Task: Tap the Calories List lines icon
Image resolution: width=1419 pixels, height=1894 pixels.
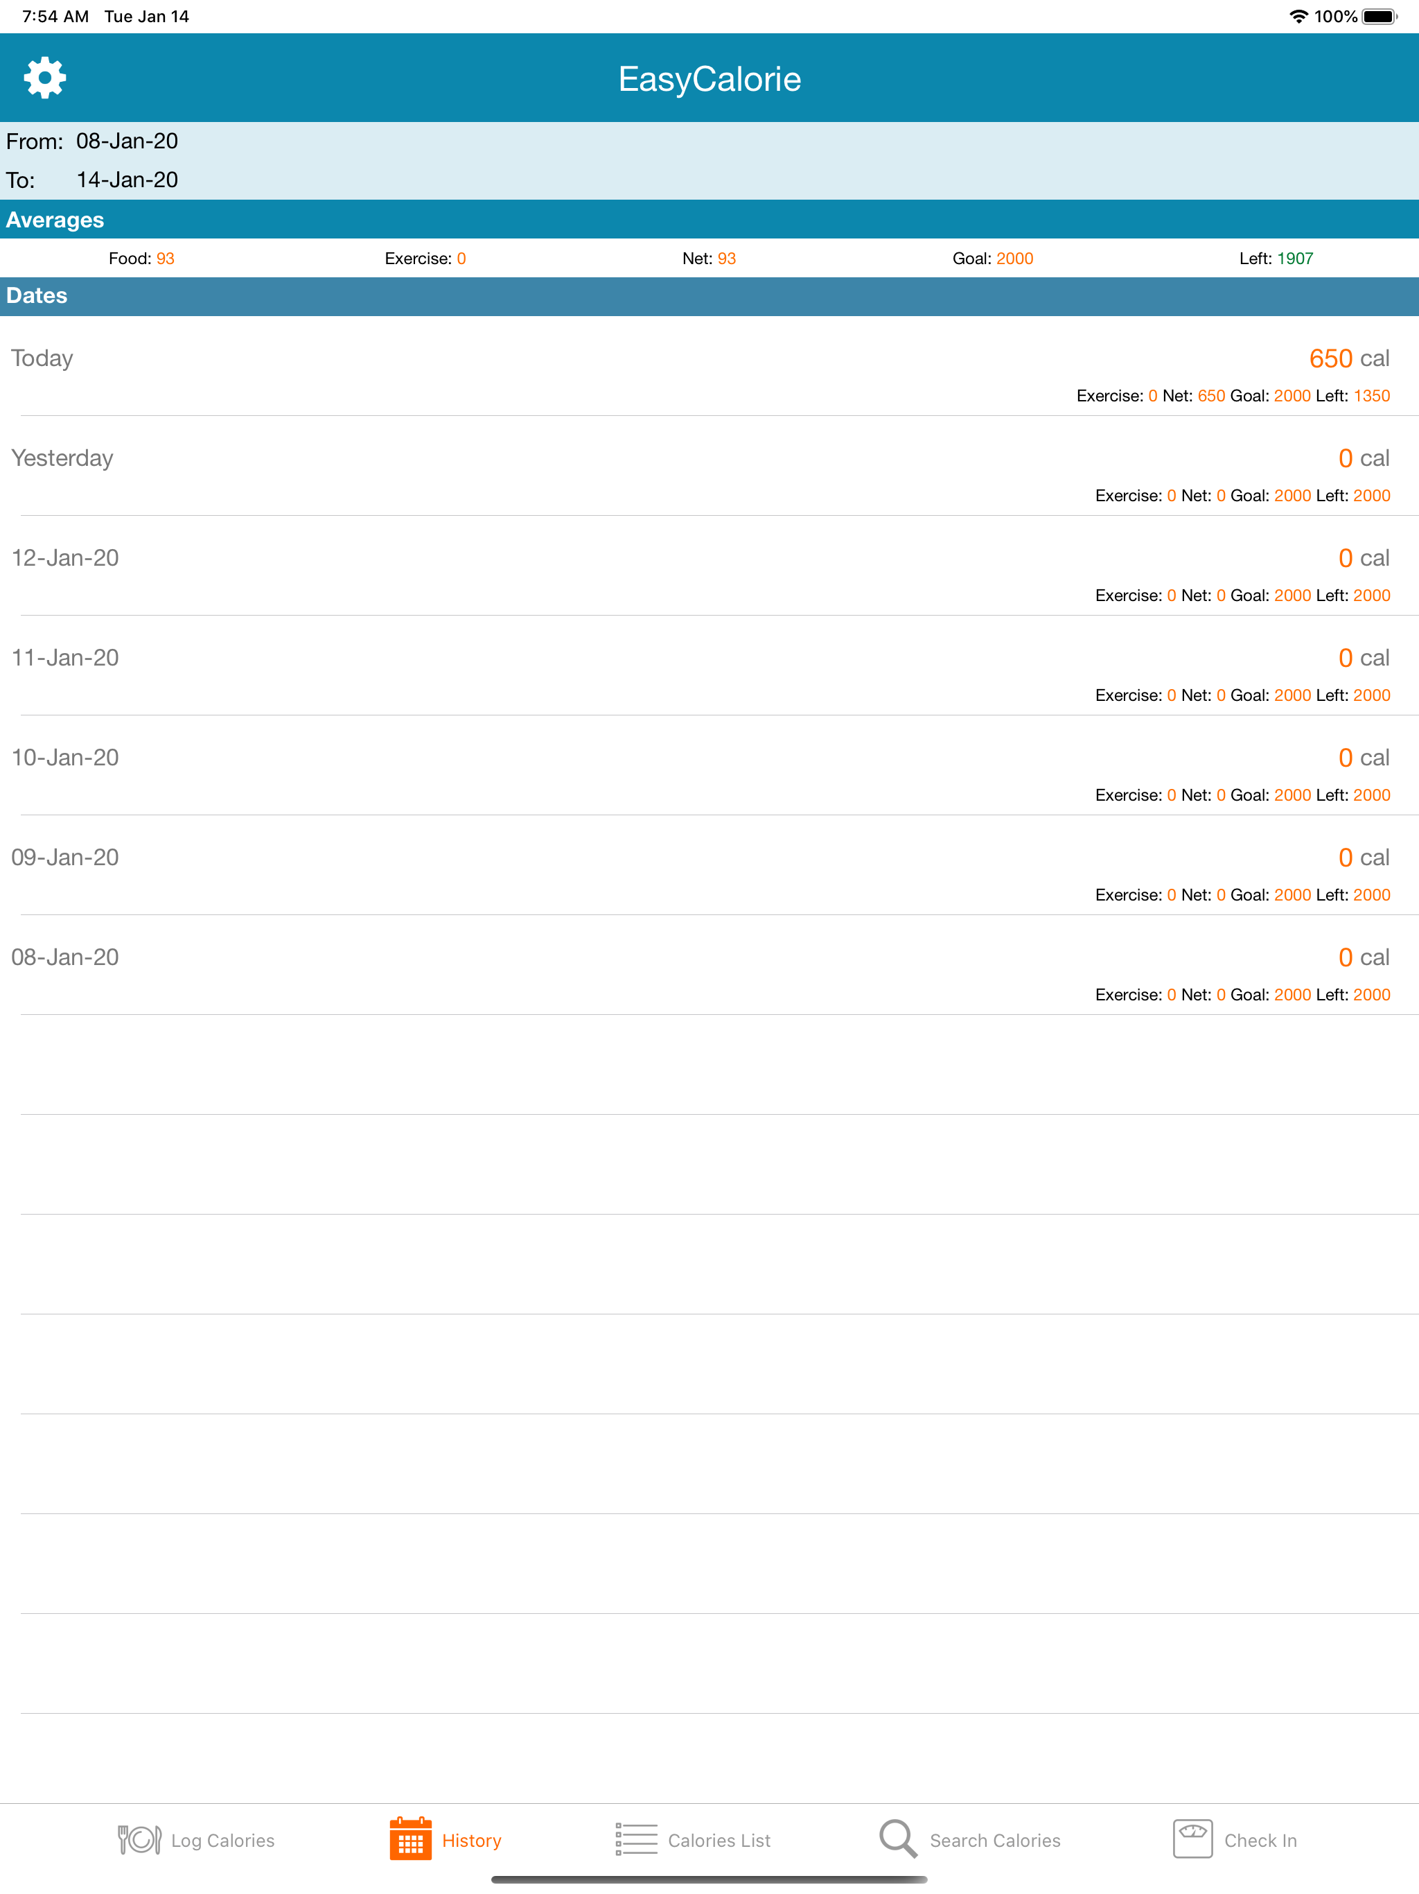Action: click(636, 1839)
